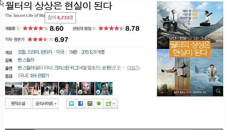Open the 관람객 평점 help question mark
The image size is (226, 130).
(94, 29)
